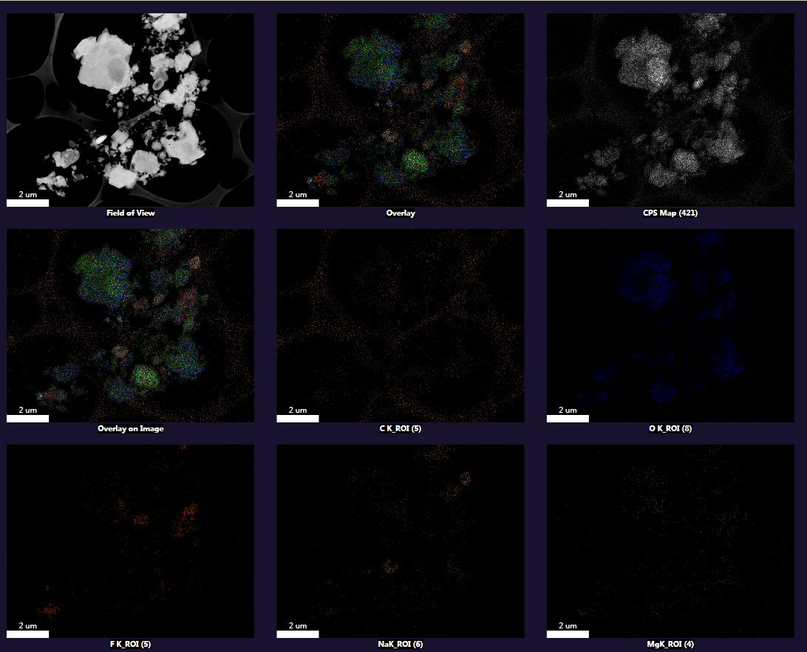Click the 'MgK_ROI (4)' caption

pyautogui.click(x=670, y=644)
